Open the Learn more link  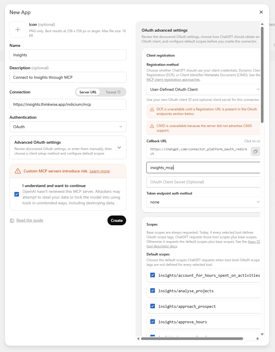[x=100, y=171]
